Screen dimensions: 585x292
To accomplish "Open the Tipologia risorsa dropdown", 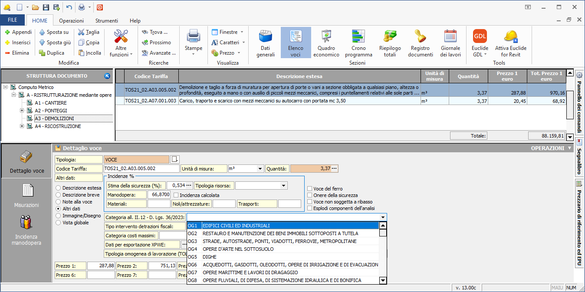I will [x=283, y=186].
